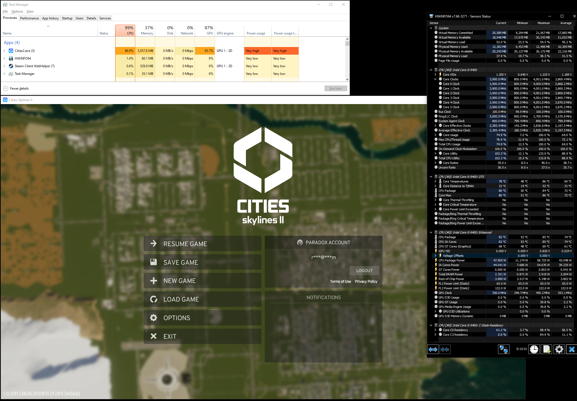This screenshot has height=401, width=577.
Task: Click the horizontal arrows icon in HWiNFO toolbar
Action: tap(433, 349)
